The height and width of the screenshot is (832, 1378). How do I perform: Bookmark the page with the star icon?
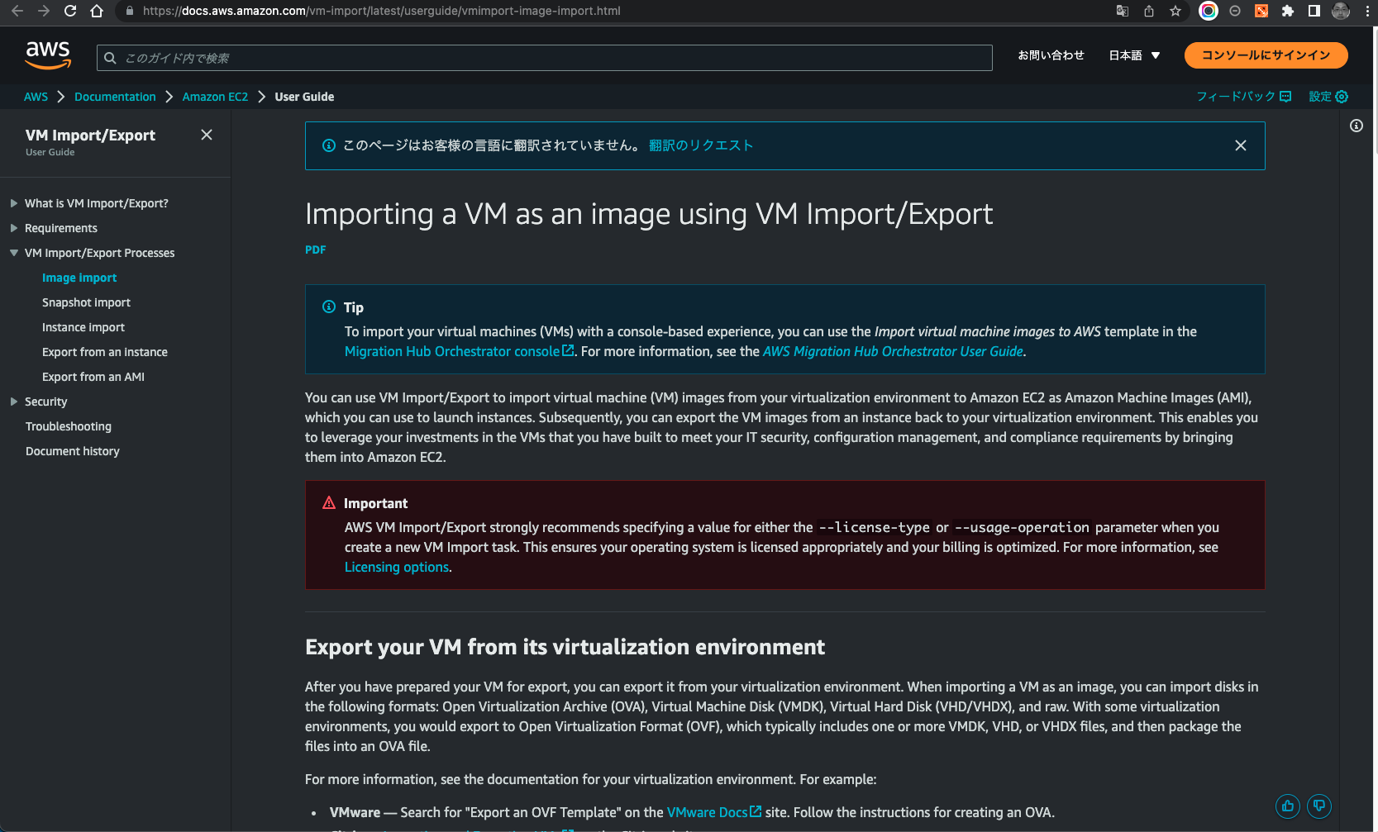click(x=1175, y=11)
